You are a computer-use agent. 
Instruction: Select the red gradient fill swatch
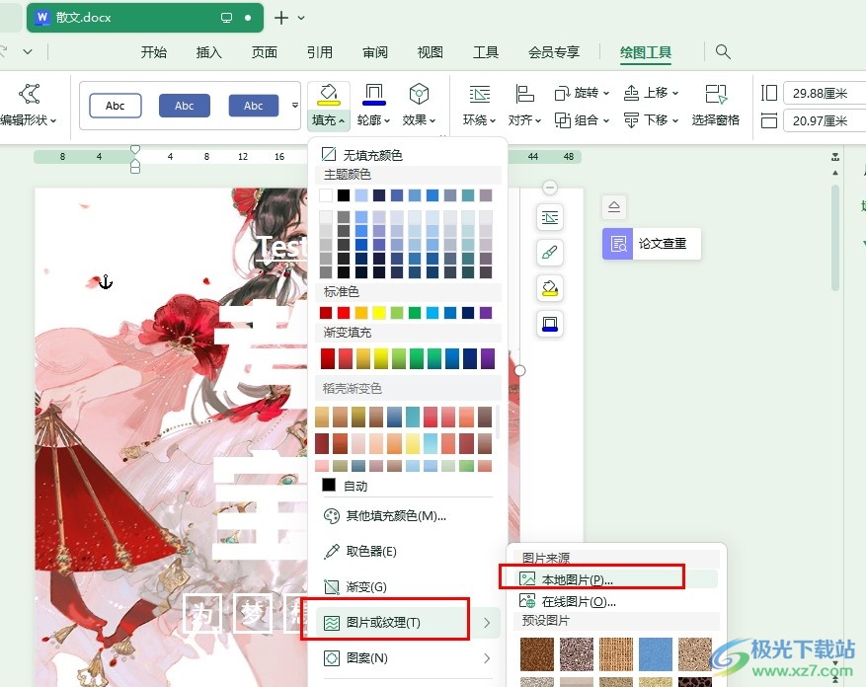(x=328, y=358)
